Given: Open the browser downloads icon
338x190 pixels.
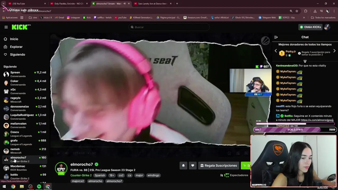Looking at the screenshot, I should coord(315,11).
